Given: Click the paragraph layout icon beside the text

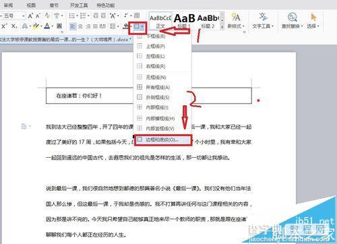Looking at the screenshot, I should coord(24,126).
